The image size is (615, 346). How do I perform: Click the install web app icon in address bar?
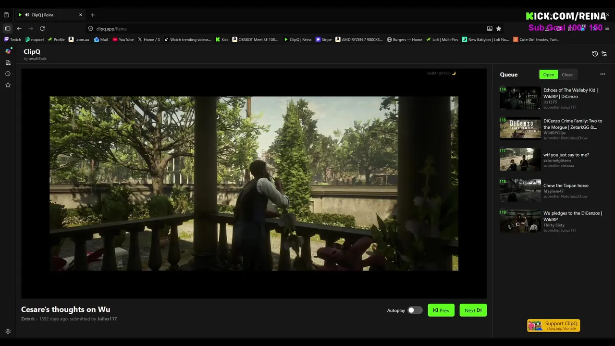pos(490,28)
